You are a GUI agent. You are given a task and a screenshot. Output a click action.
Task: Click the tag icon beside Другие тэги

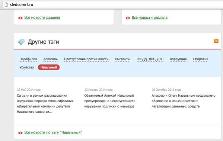(x=21, y=42)
